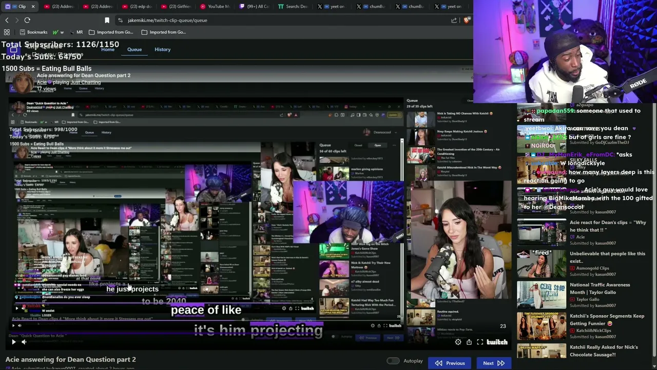Switch to the first 'chumBu' X tab
657x370 pixels.
[x=372, y=6]
